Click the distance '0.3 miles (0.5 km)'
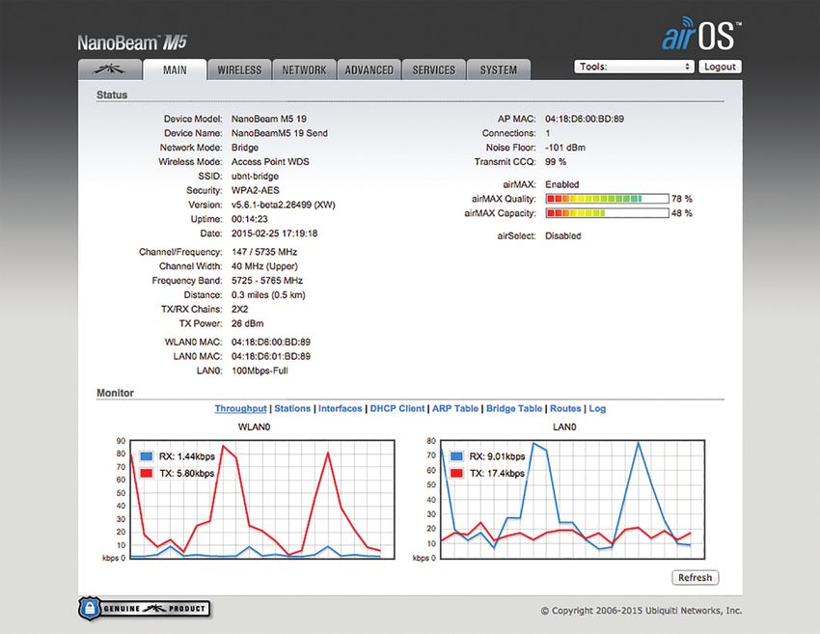The width and height of the screenshot is (820, 634). tap(268, 294)
